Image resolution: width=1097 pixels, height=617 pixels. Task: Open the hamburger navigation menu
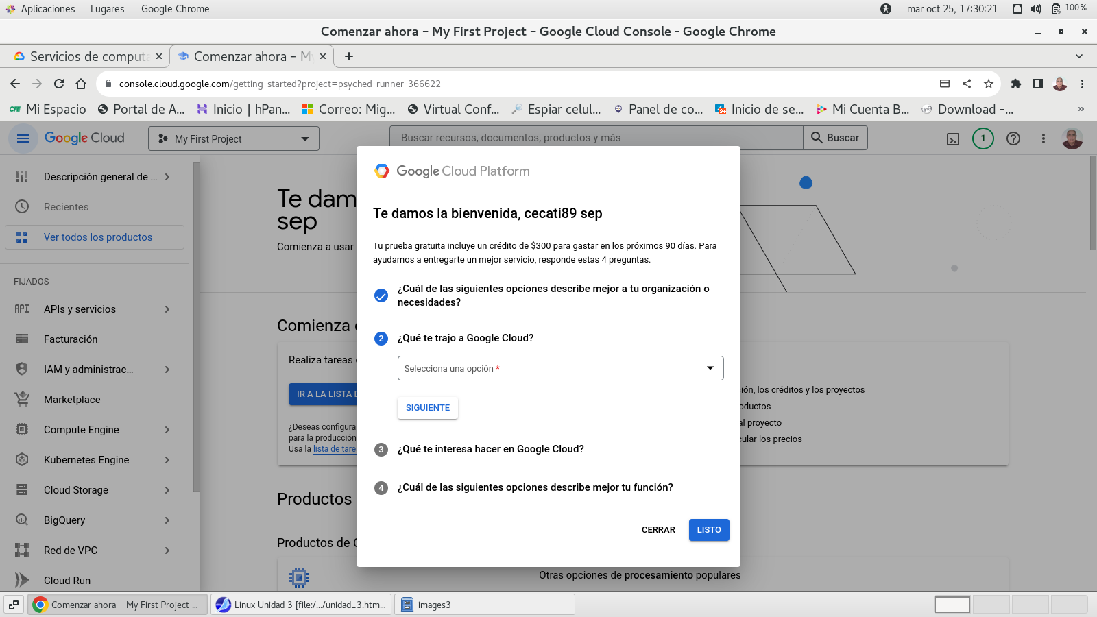point(23,138)
